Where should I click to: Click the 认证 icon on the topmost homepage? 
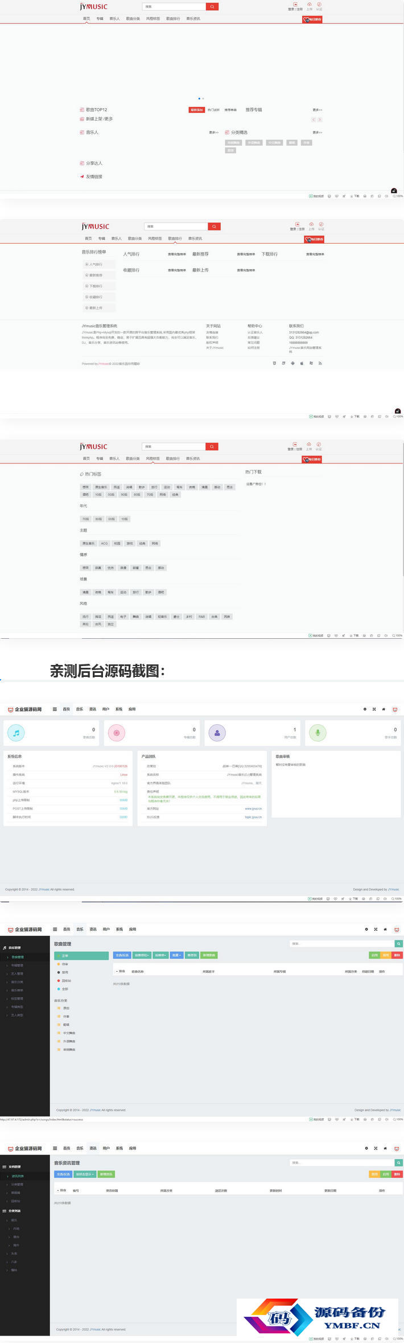tap(319, 5)
